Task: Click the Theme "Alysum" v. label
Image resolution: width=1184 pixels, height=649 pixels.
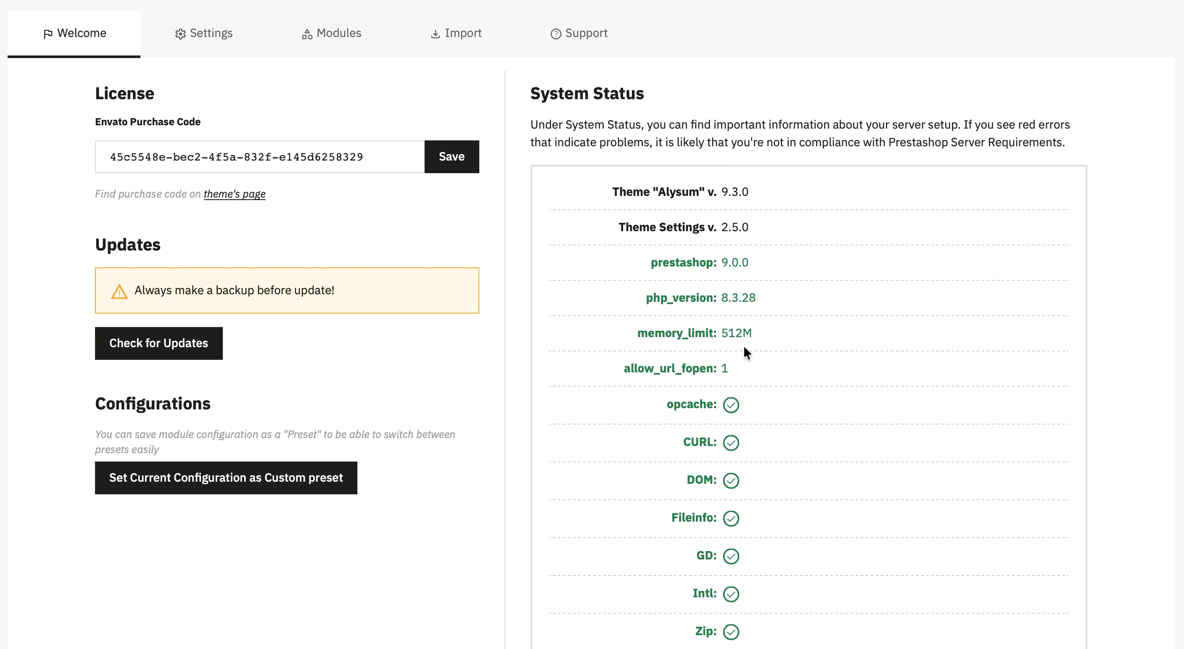Action: pyautogui.click(x=664, y=192)
